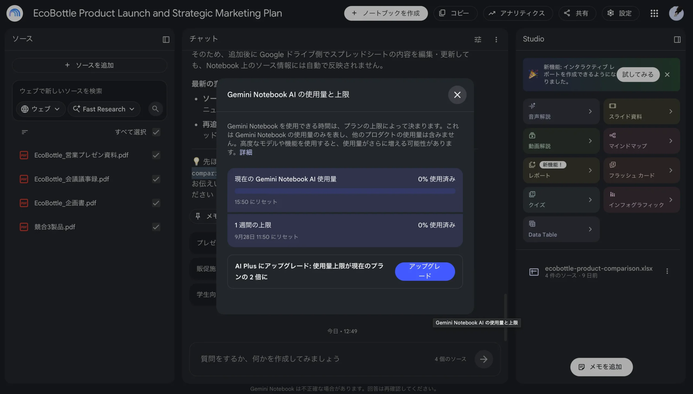Uncheck EcoBottle_企画書.pdf checkbox
The width and height of the screenshot is (693, 394).
point(156,203)
